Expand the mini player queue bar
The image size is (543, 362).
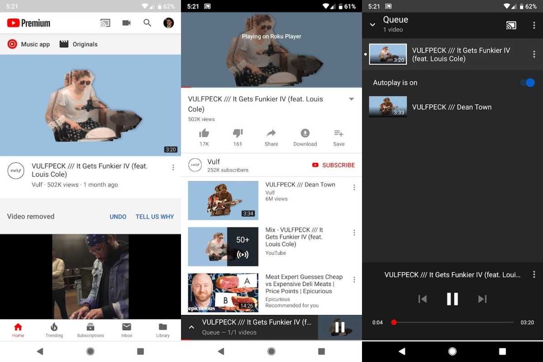pos(191,327)
